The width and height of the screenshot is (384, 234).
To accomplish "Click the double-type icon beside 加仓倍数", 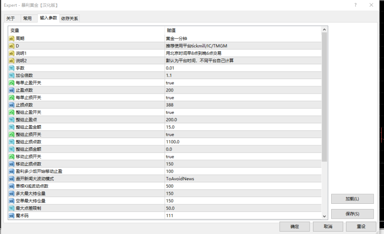I will pyautogui.click(x=12, y=75).
